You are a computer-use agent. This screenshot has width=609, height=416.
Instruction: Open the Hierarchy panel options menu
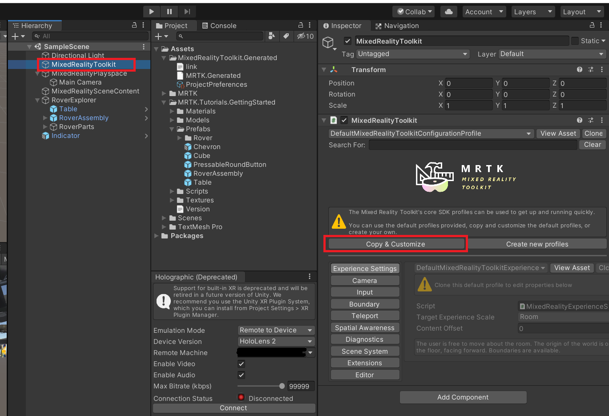(143, 25)
